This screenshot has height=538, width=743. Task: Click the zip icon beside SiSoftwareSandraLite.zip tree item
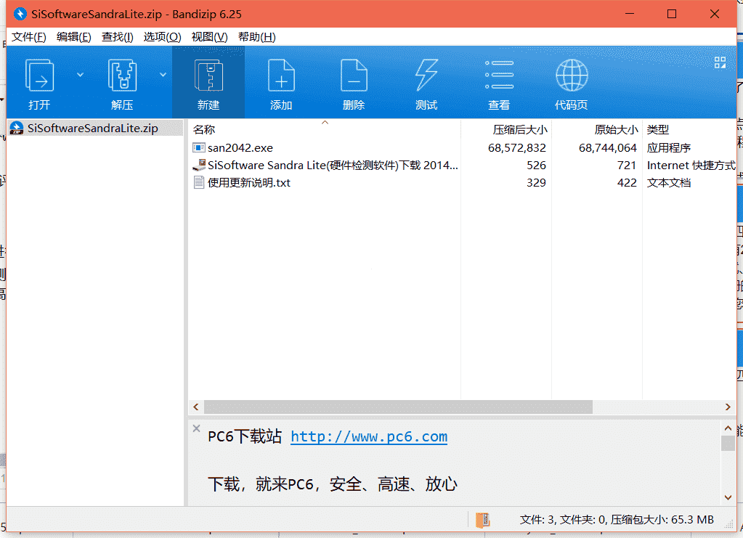tap(17, 128)
